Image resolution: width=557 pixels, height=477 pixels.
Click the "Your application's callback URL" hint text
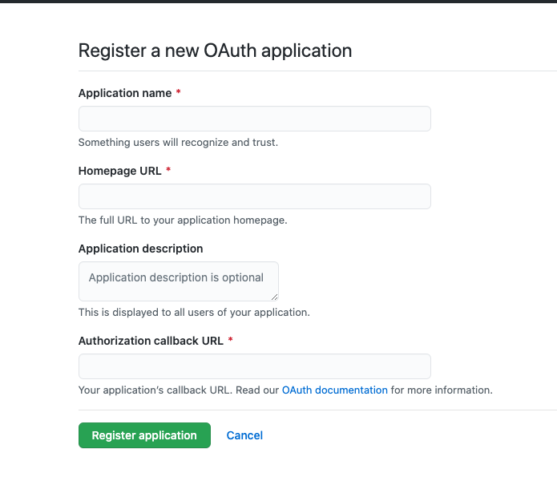point(176,390)
